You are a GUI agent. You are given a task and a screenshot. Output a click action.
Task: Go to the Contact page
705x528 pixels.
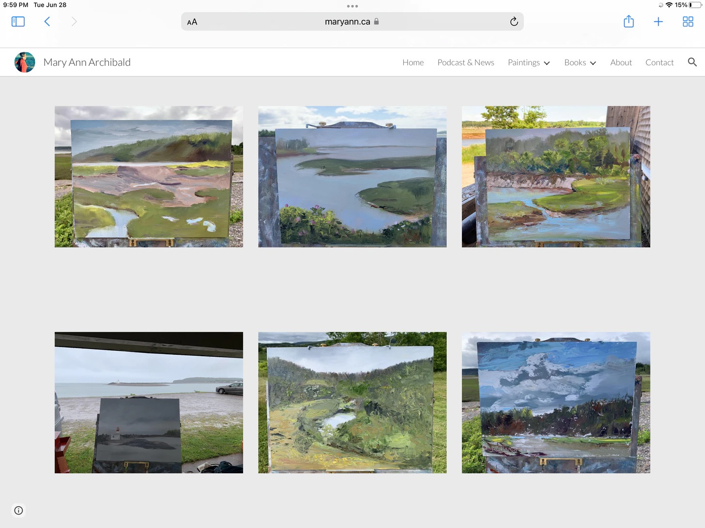pyautogui.click(x=659, y=62)
